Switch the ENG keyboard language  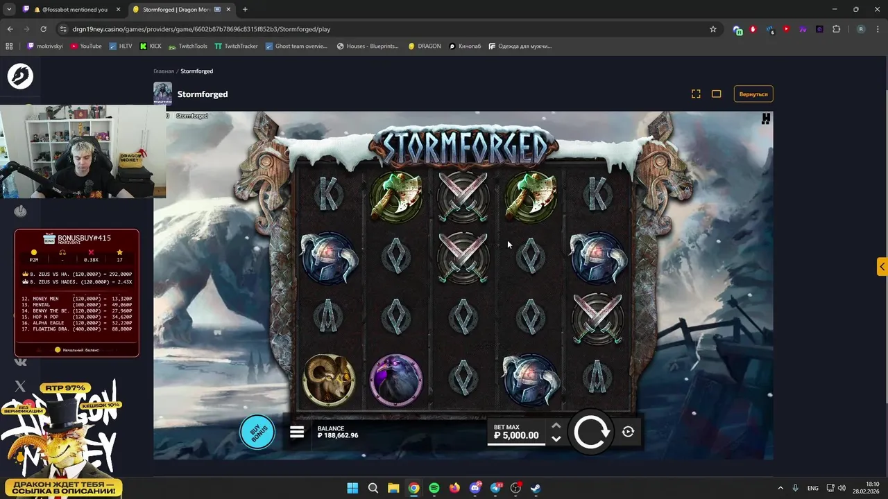pos(812,488)
